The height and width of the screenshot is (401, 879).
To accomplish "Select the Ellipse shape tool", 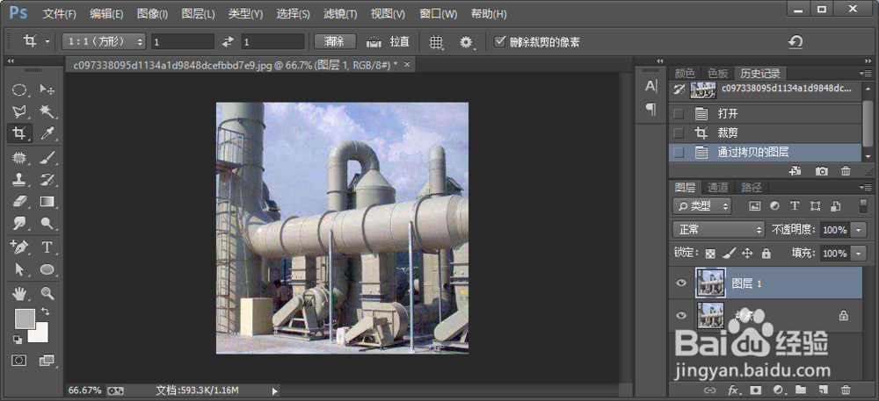I will coord(47,269).
